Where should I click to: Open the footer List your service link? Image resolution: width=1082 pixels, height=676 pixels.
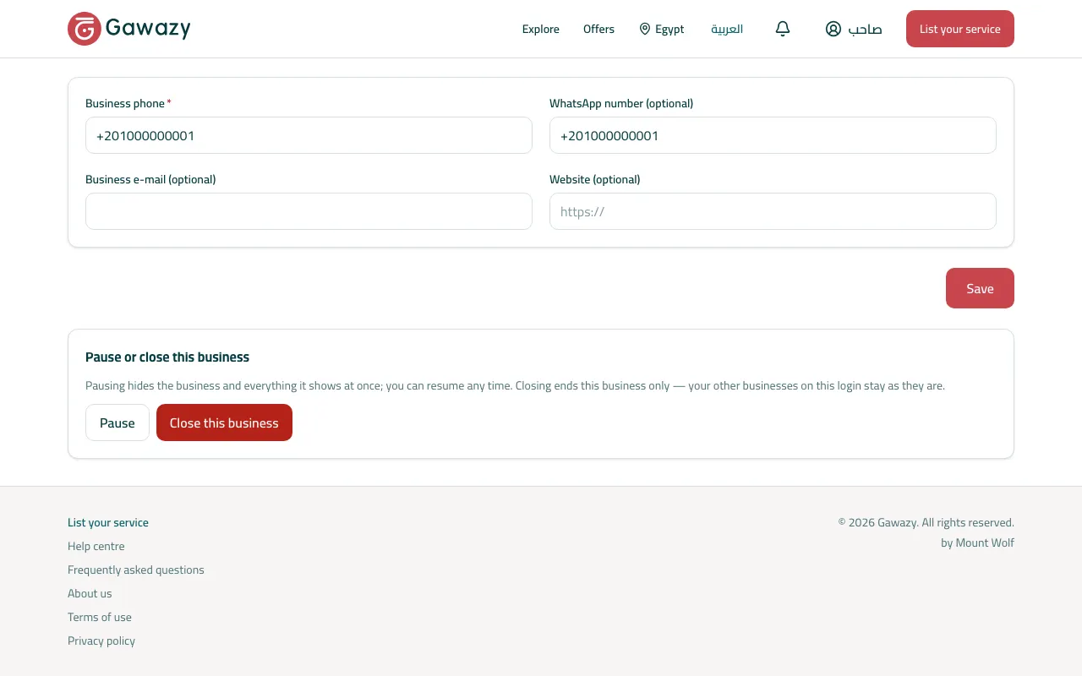coord(108,522)
